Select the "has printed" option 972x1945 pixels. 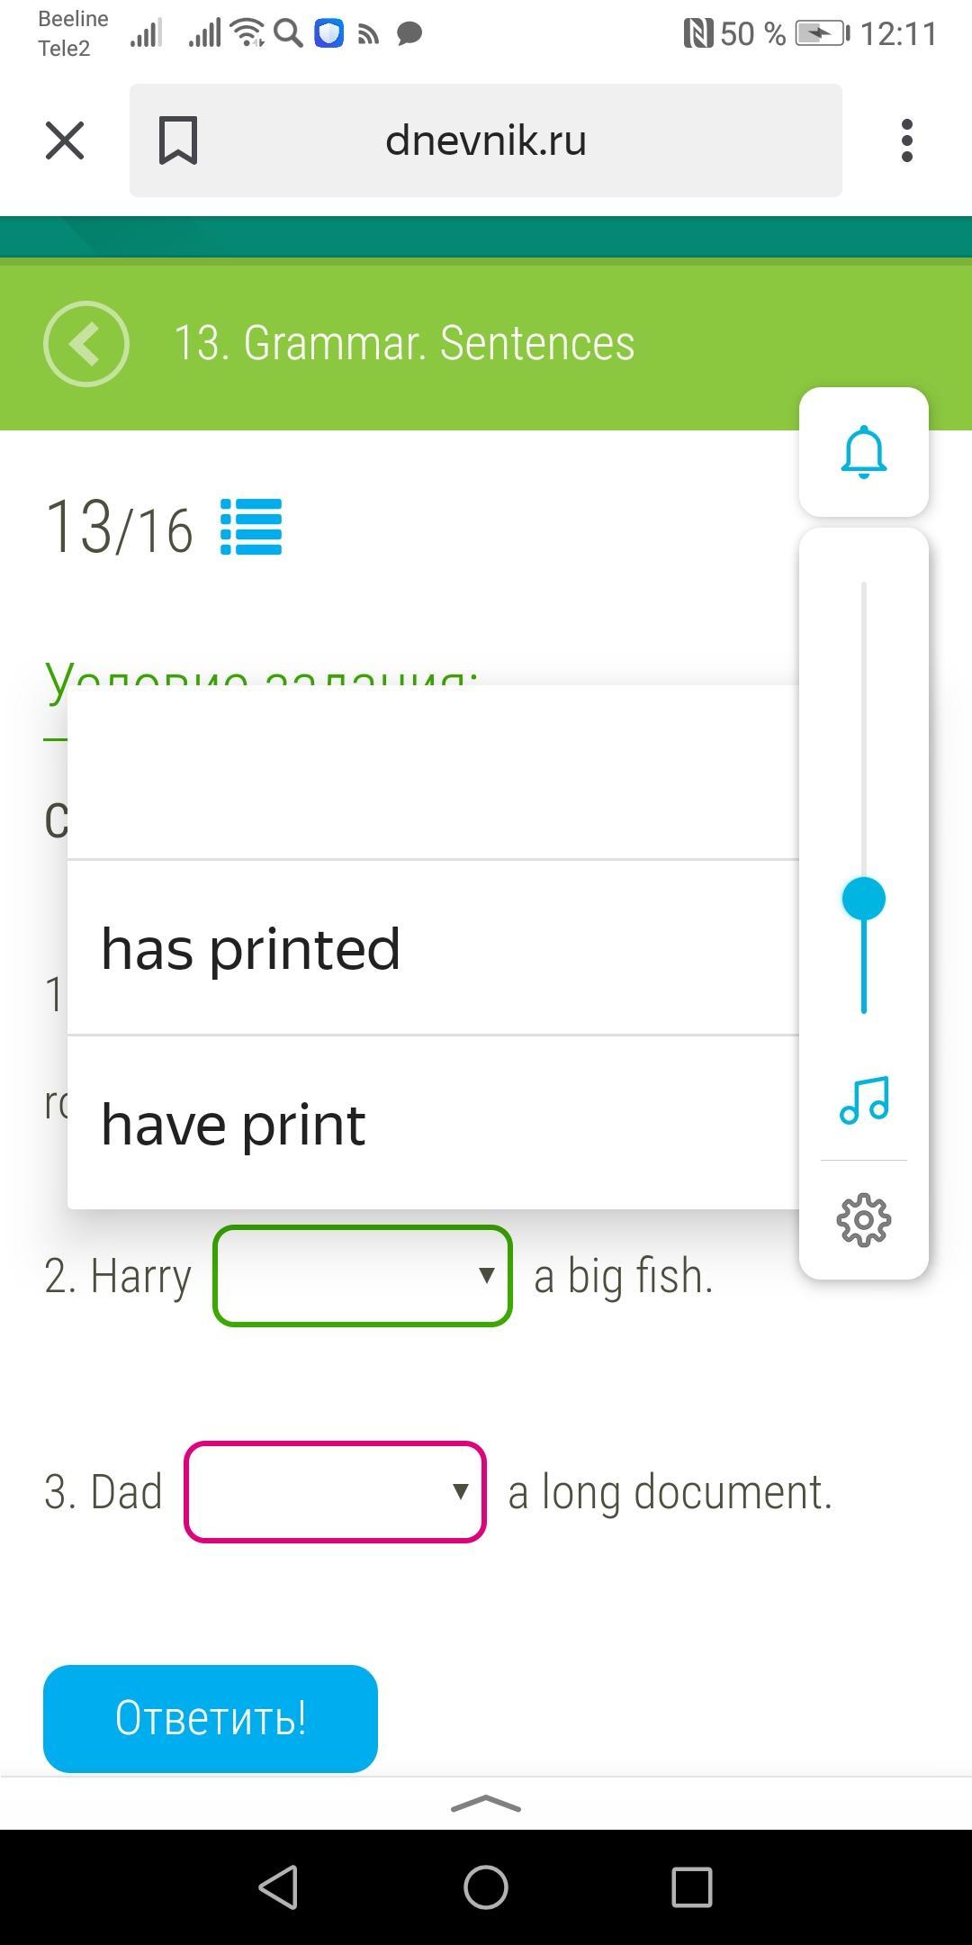click(x=433, y=948)
